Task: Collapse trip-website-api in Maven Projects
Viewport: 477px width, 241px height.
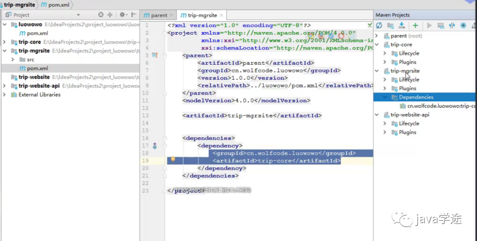Action: [377, 115]
